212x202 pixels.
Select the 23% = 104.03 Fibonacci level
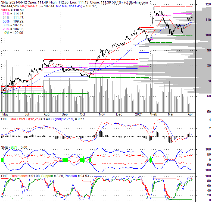point(13,29)
